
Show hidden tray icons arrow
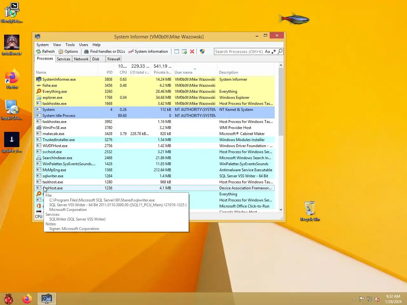[x=354, y=299]
